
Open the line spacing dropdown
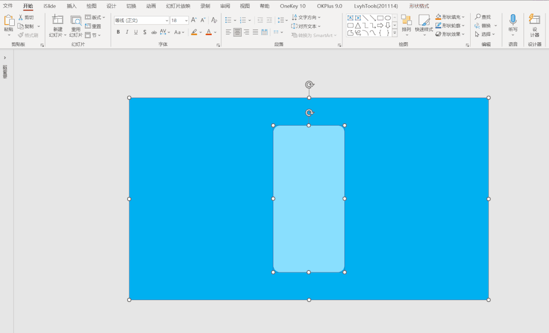point(282,20)
